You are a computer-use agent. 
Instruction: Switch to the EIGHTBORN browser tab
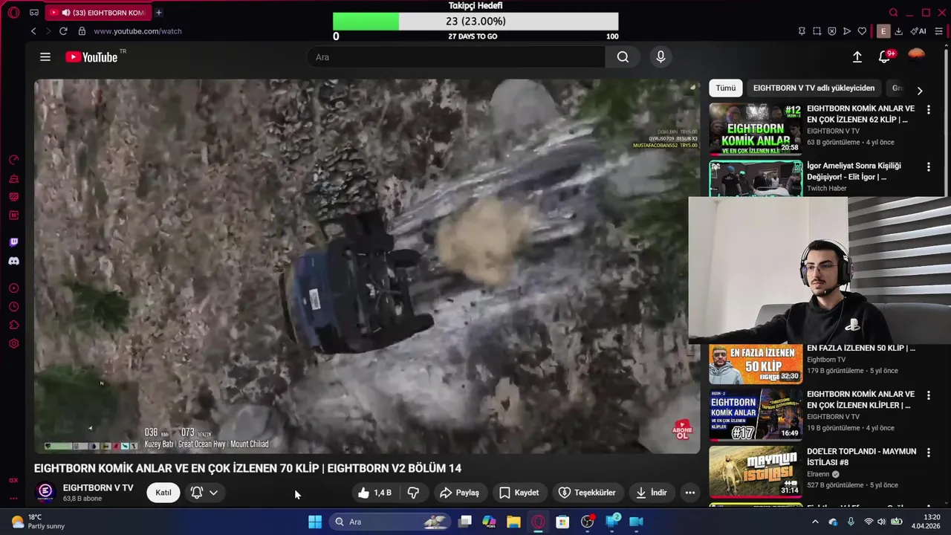point(98,13)
